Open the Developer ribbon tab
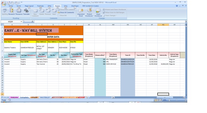This screenshot has height=113, width=207. pos(75,6)
